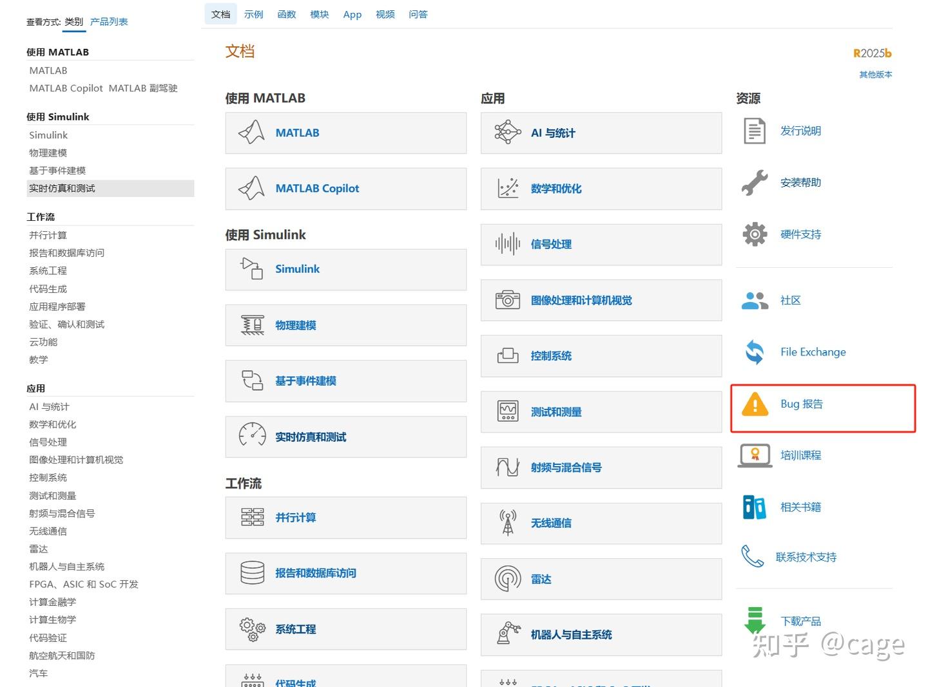Screen dimensions: 928x687
Task: Click the 其他版本 link
Action: 875,75
